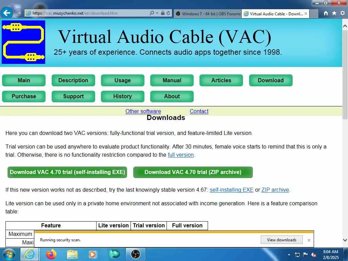
Task: Follow the Other software link
Action: pos(143,111)
